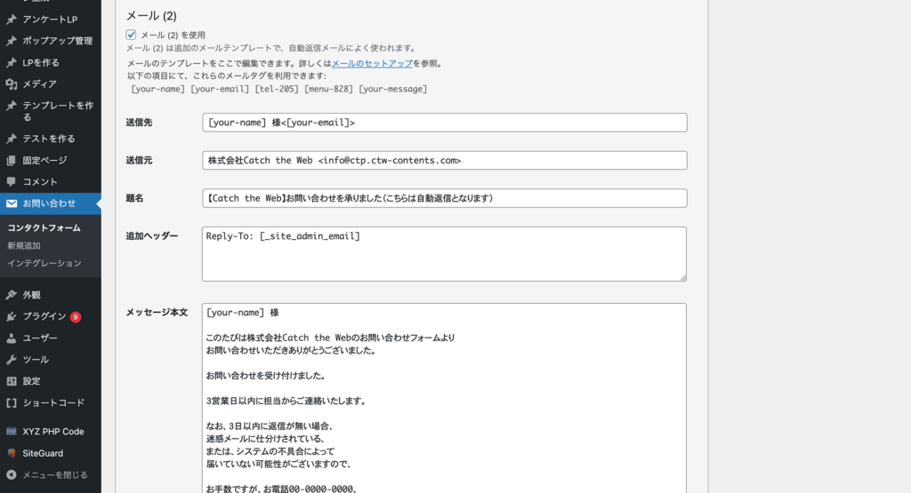Open 新規追加 submenu item
The width and height of the screenshot is (911, 493).
coord(24,246)
